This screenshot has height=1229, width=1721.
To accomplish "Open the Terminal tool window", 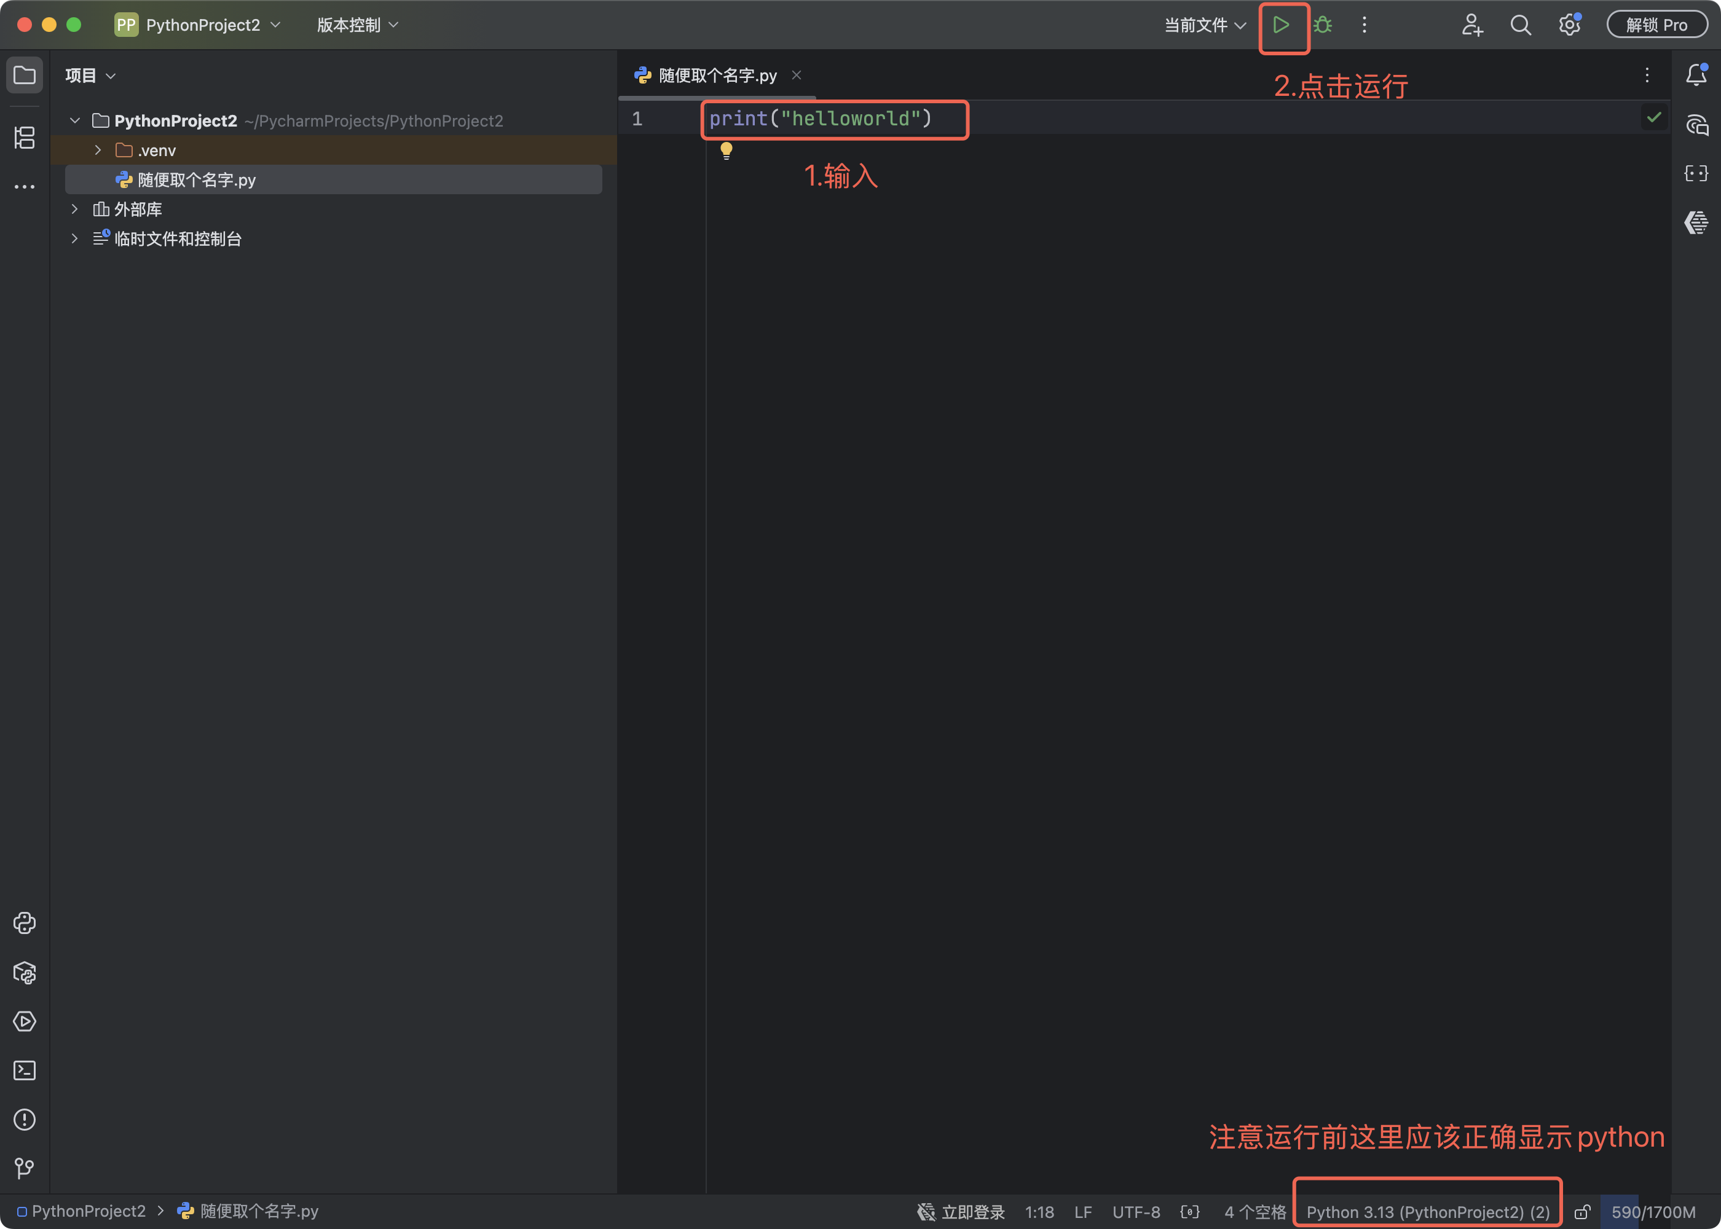I will pos(24,1070).
